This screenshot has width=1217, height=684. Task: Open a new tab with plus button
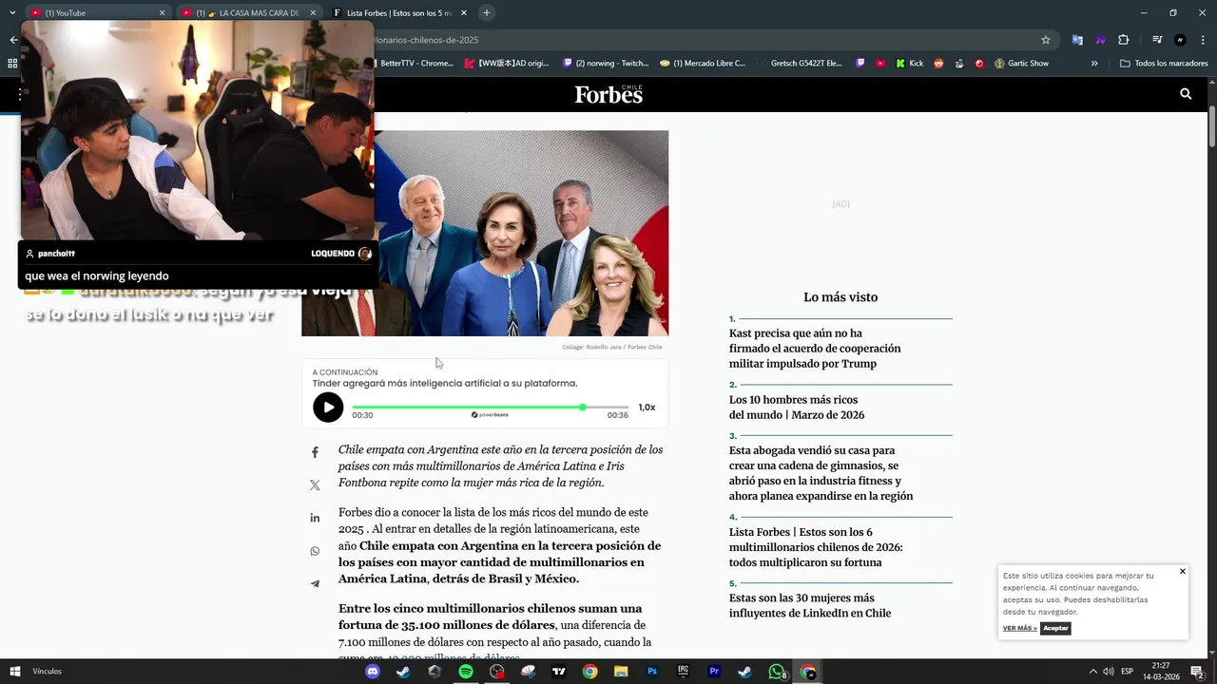coord(487,12)
